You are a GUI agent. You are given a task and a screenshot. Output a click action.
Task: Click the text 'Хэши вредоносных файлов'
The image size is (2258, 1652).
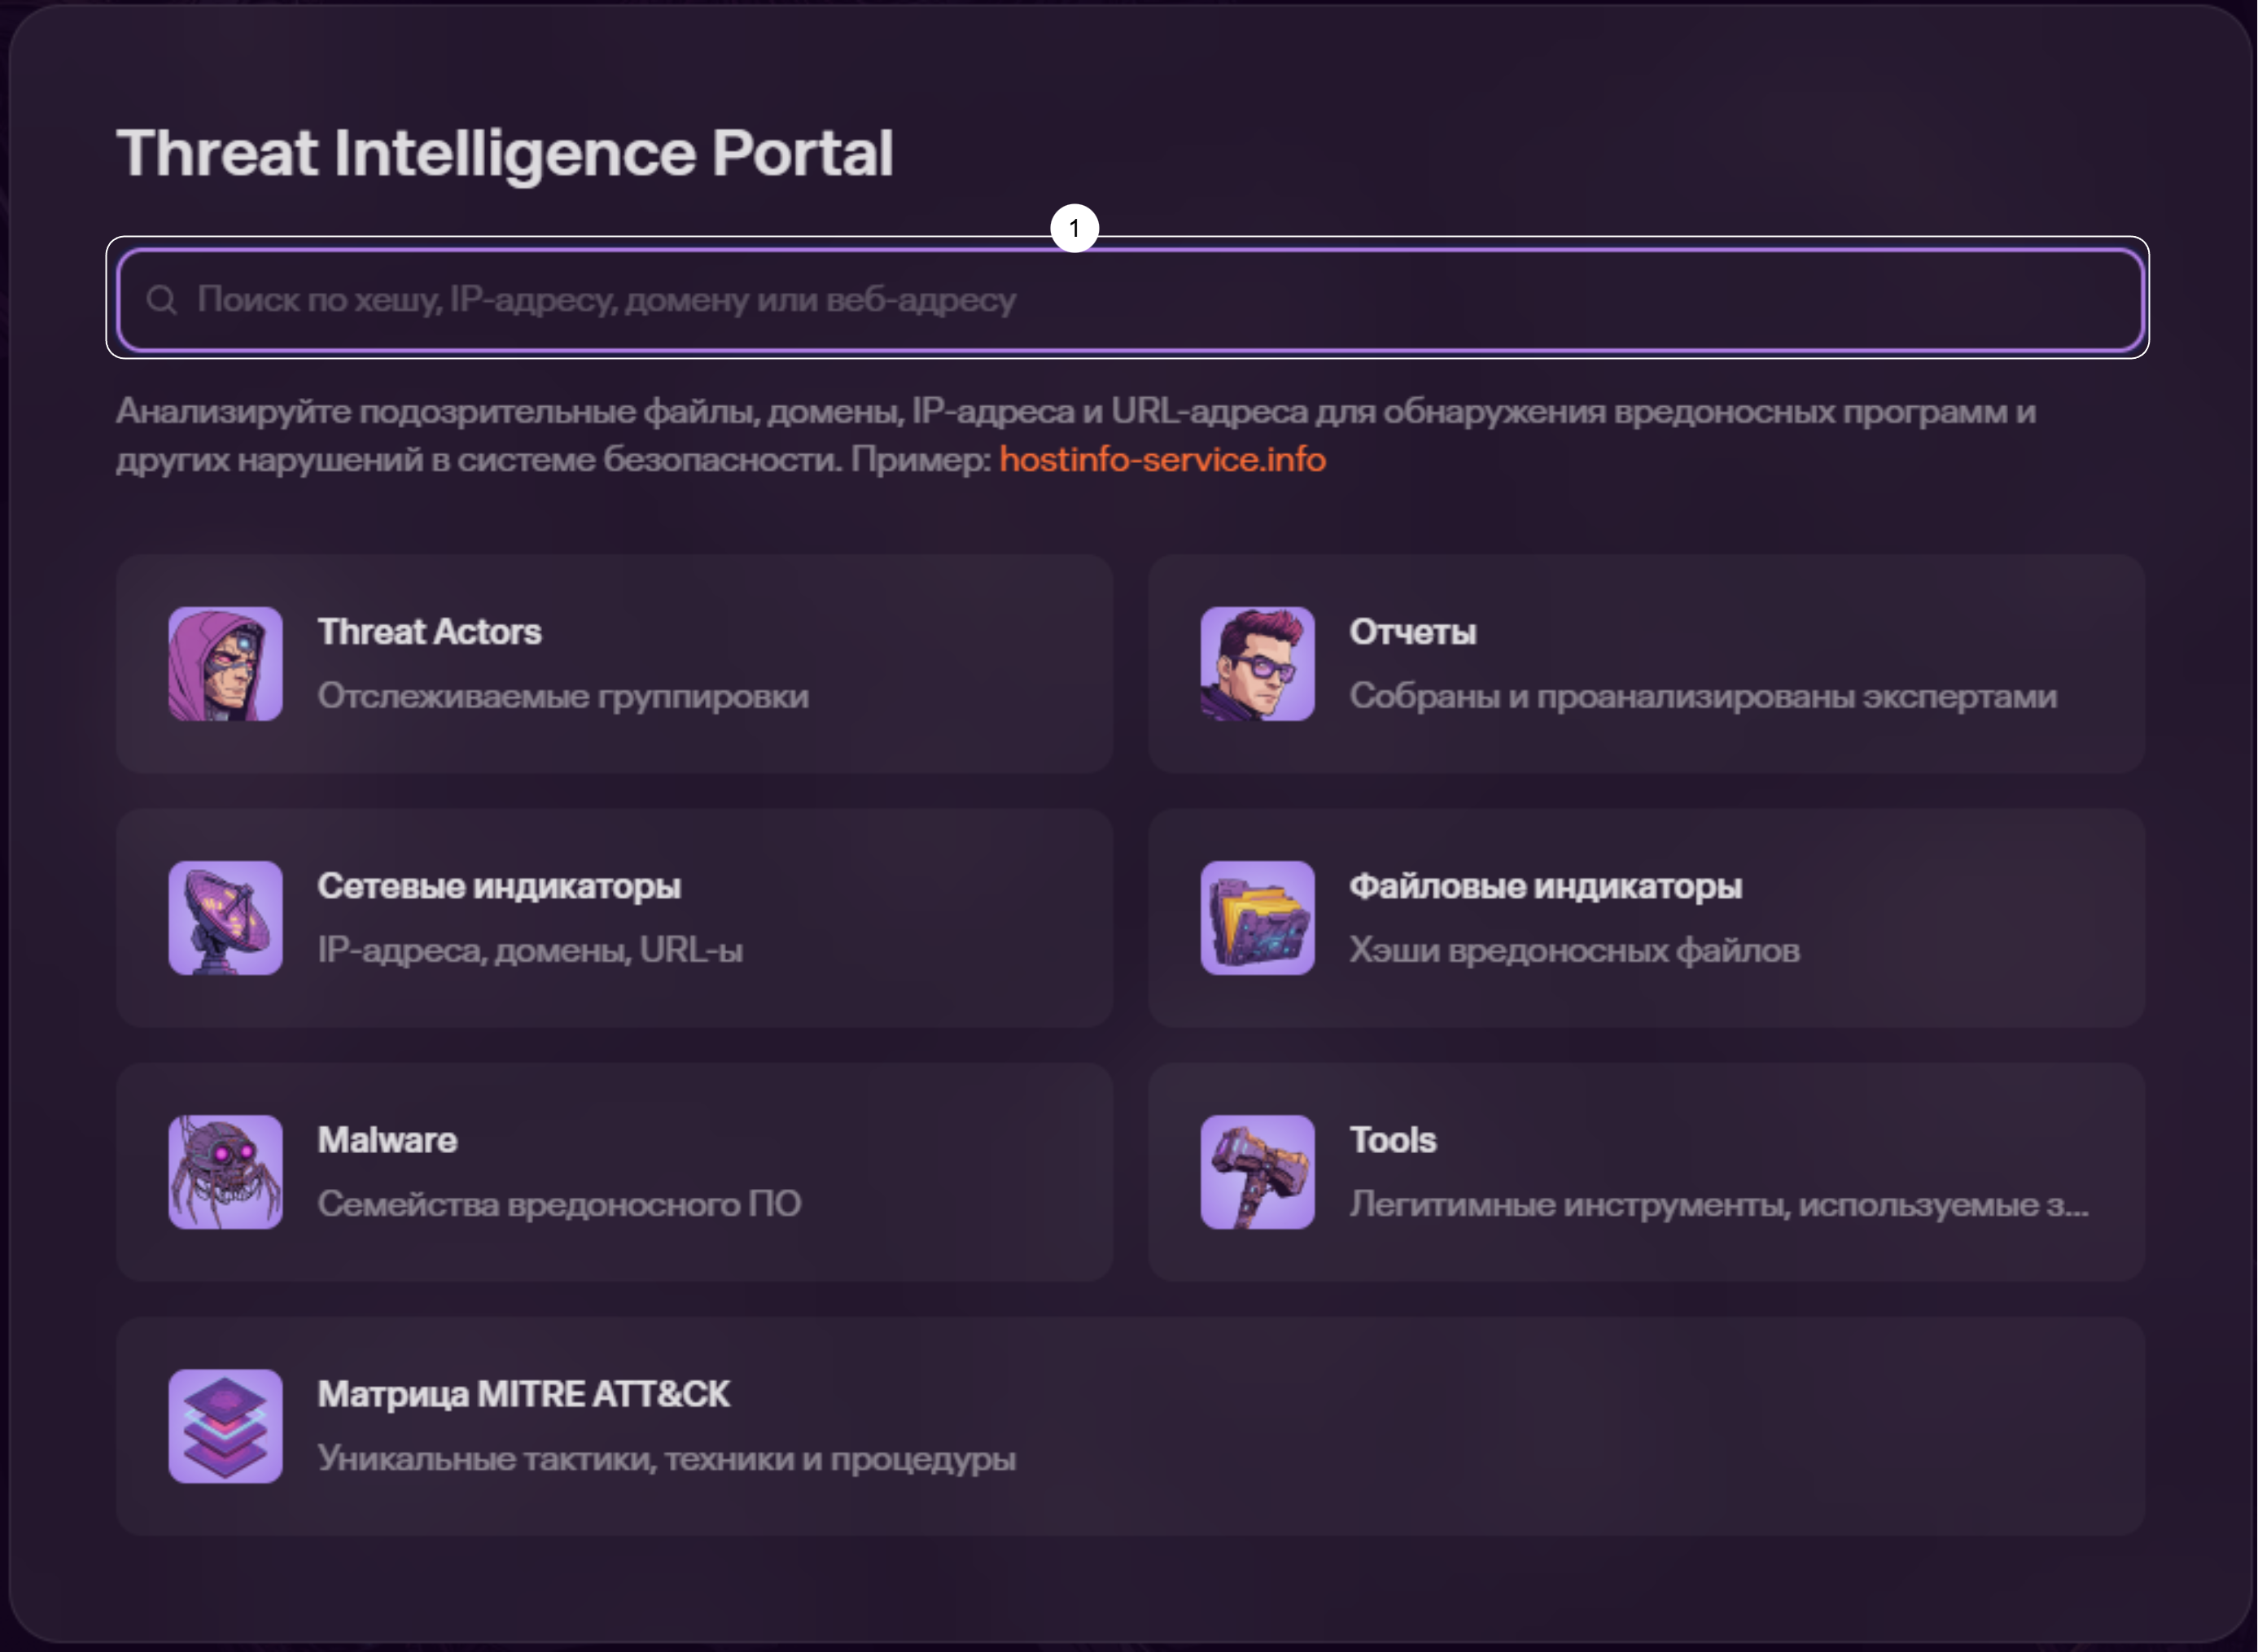coord(1574,950)
